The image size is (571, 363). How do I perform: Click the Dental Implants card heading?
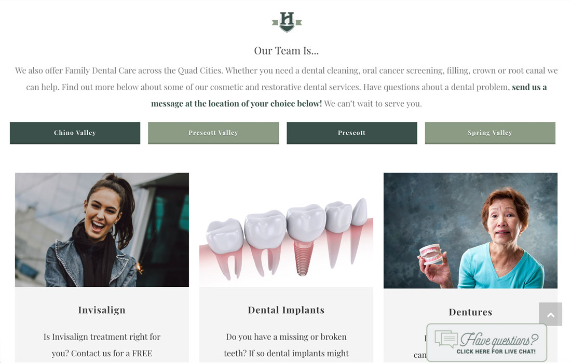286,310
